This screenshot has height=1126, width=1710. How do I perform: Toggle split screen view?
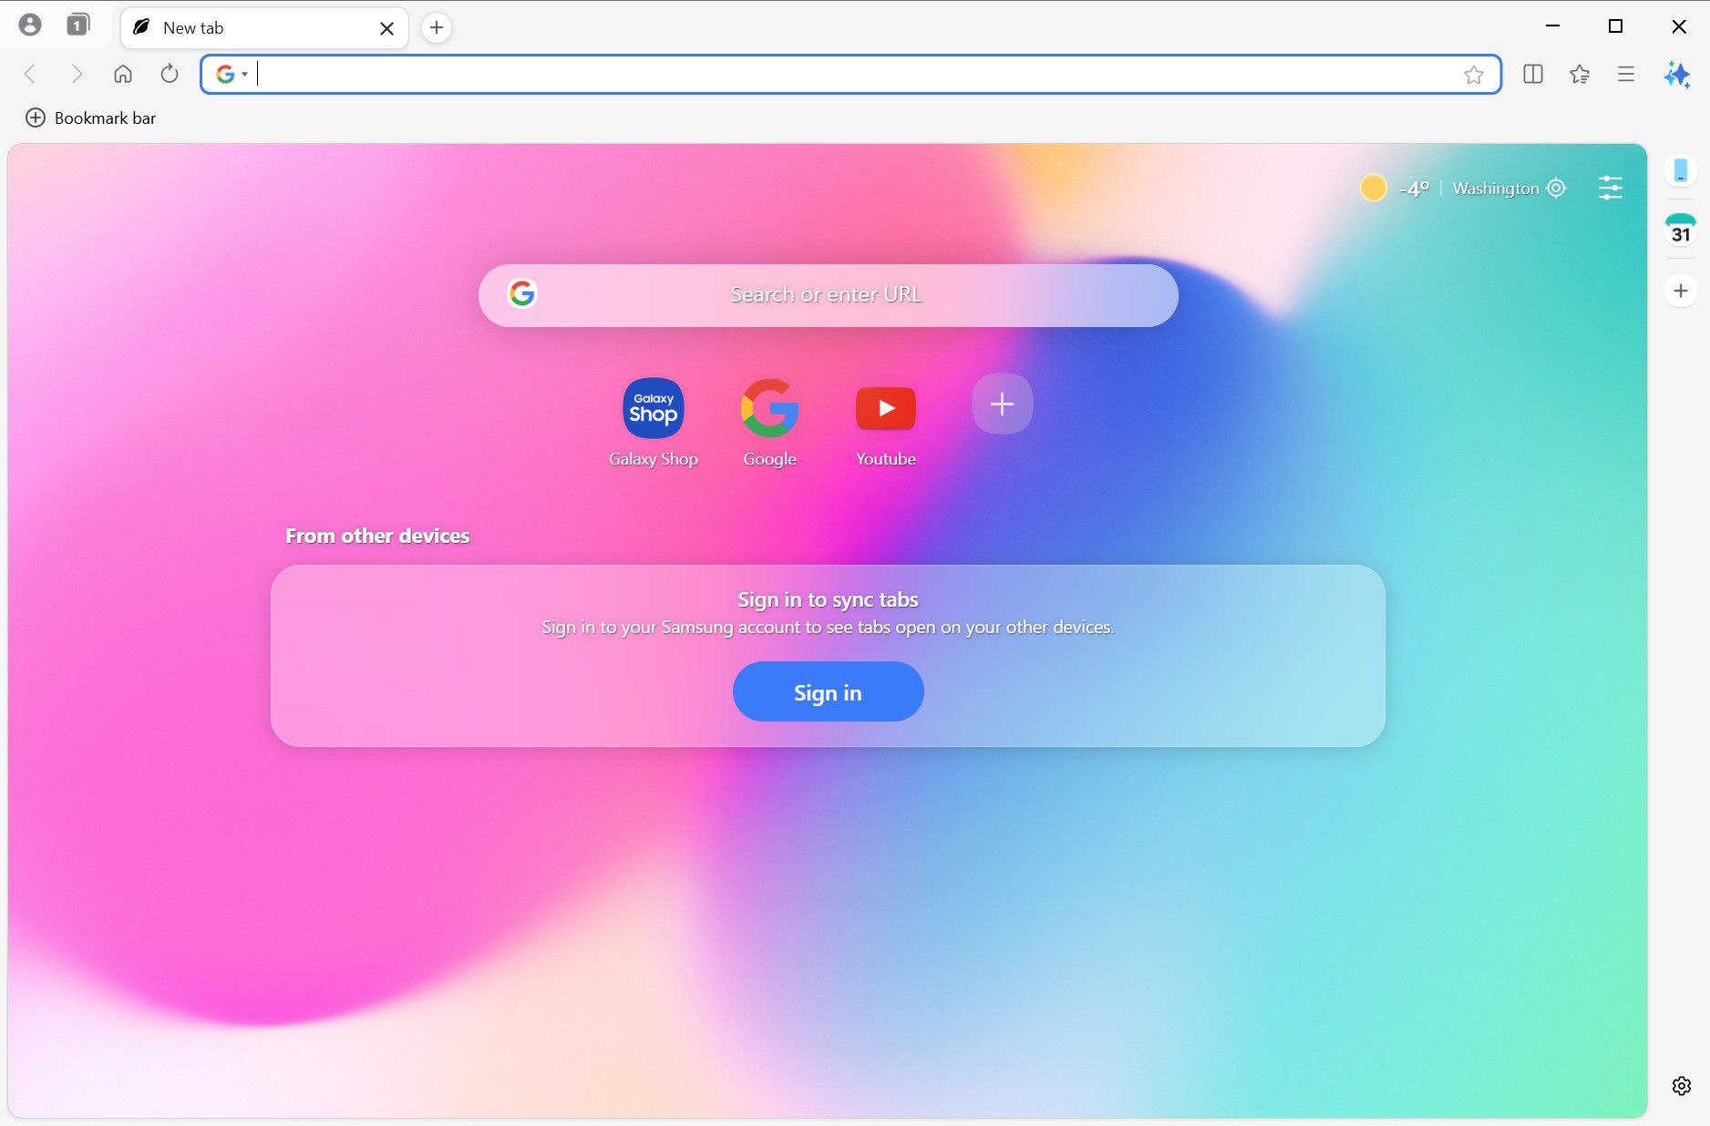(1533, 75)
